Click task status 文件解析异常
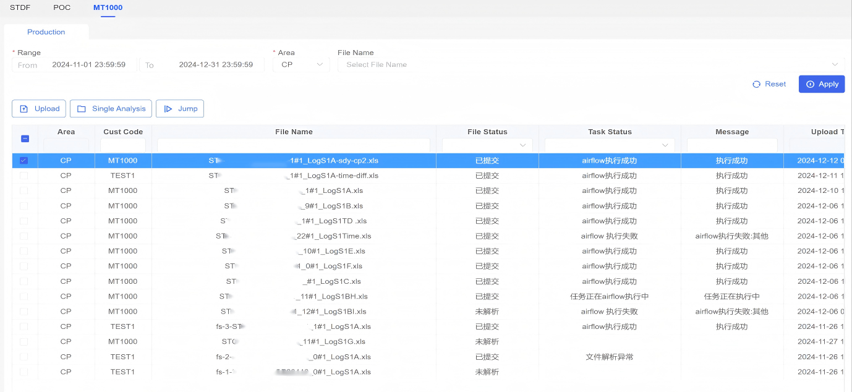Viewport: 852px width, 392px height. pos(610,357)
